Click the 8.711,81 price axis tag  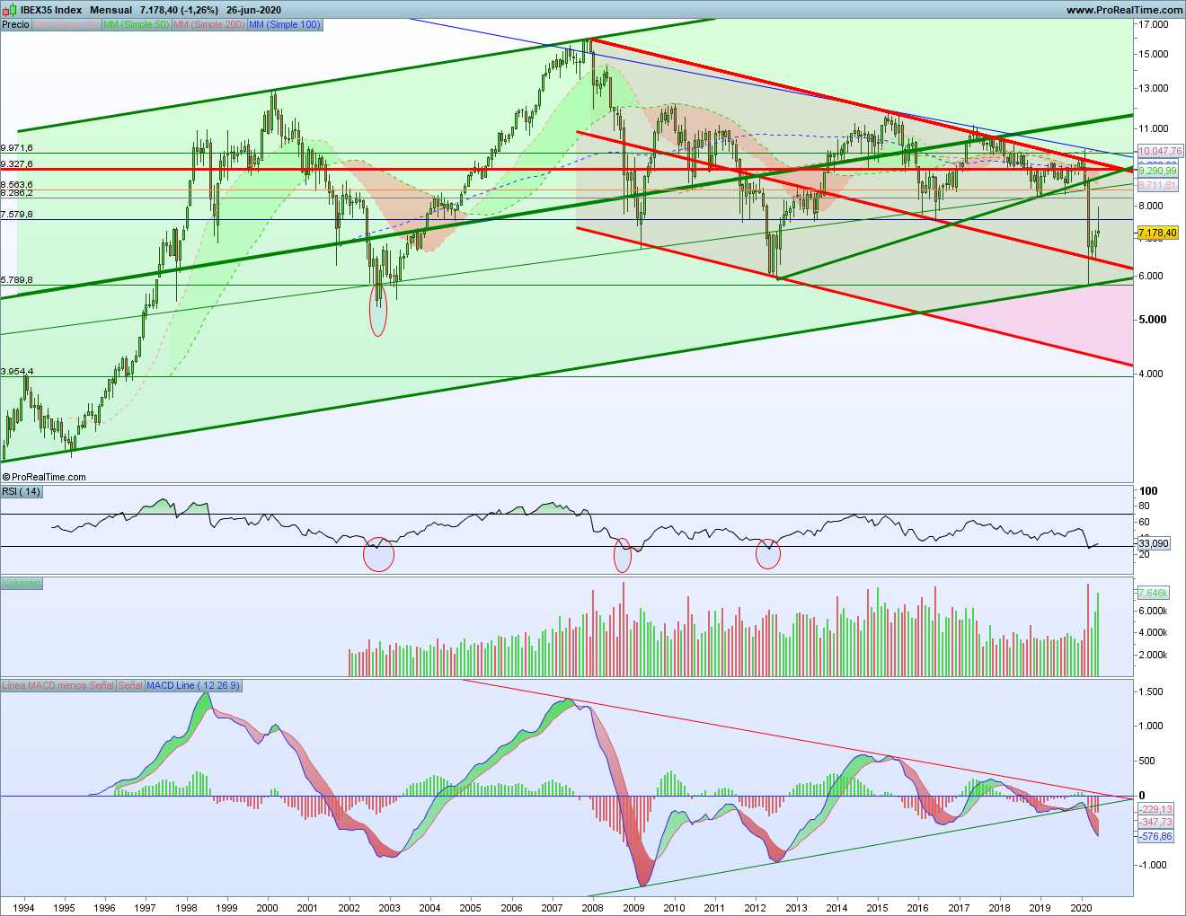coord(1157,185)
